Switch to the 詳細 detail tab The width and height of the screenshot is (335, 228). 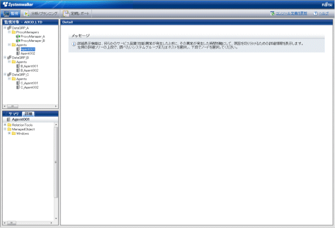point(28,114)
